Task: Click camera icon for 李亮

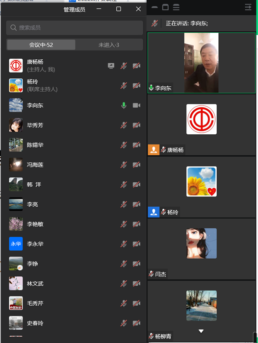Action: coord(136,204)
